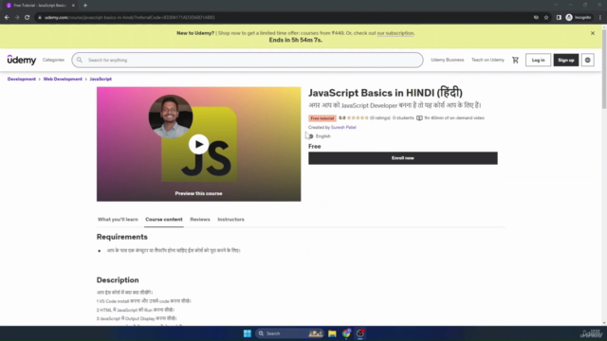The image size is (607, 341).
Task: Click the Enroll now button
Action: pyautogui.click(x=402, y=158)
